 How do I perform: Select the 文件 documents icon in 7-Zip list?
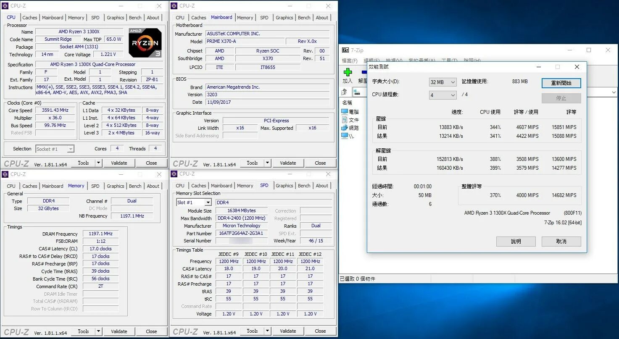(345, 120)
